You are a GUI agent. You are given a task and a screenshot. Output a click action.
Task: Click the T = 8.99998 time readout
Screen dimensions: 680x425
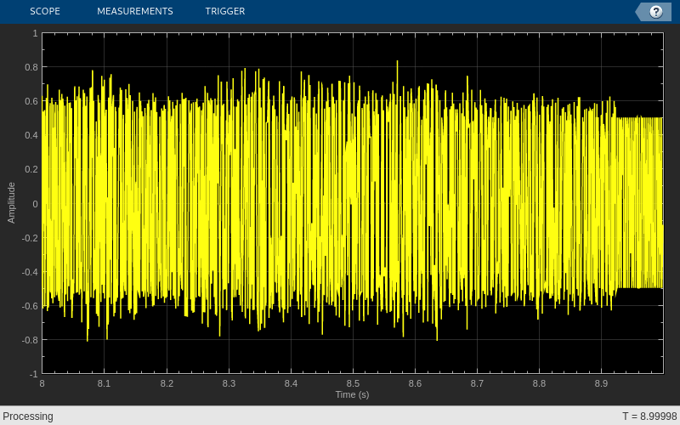(649, 416)
